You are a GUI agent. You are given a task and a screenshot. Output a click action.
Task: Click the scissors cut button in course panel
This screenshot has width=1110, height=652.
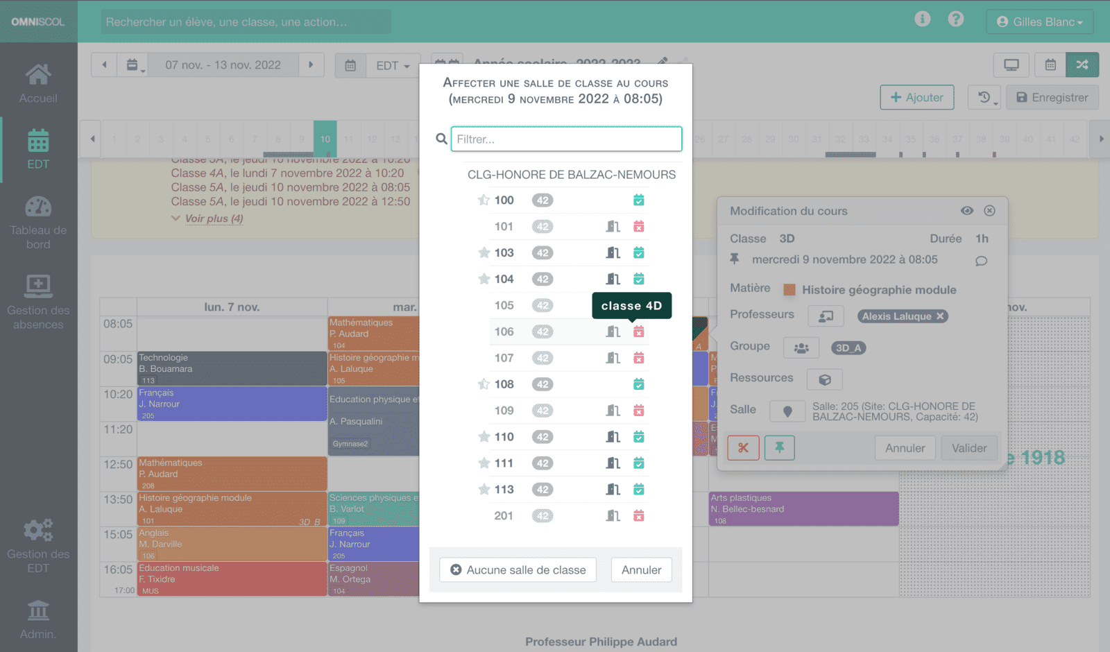point(743,448)
